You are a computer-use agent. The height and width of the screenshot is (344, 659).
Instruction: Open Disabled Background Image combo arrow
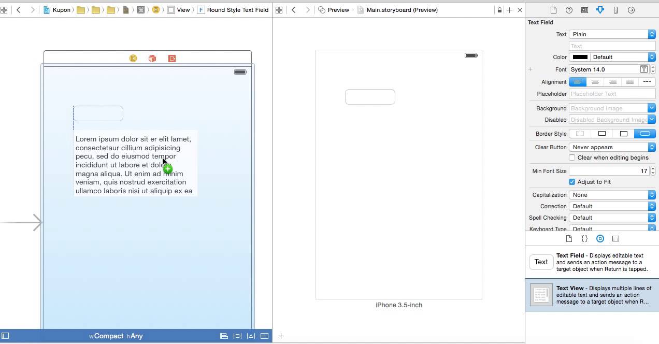pyautogui.click(x=652, y=120)
